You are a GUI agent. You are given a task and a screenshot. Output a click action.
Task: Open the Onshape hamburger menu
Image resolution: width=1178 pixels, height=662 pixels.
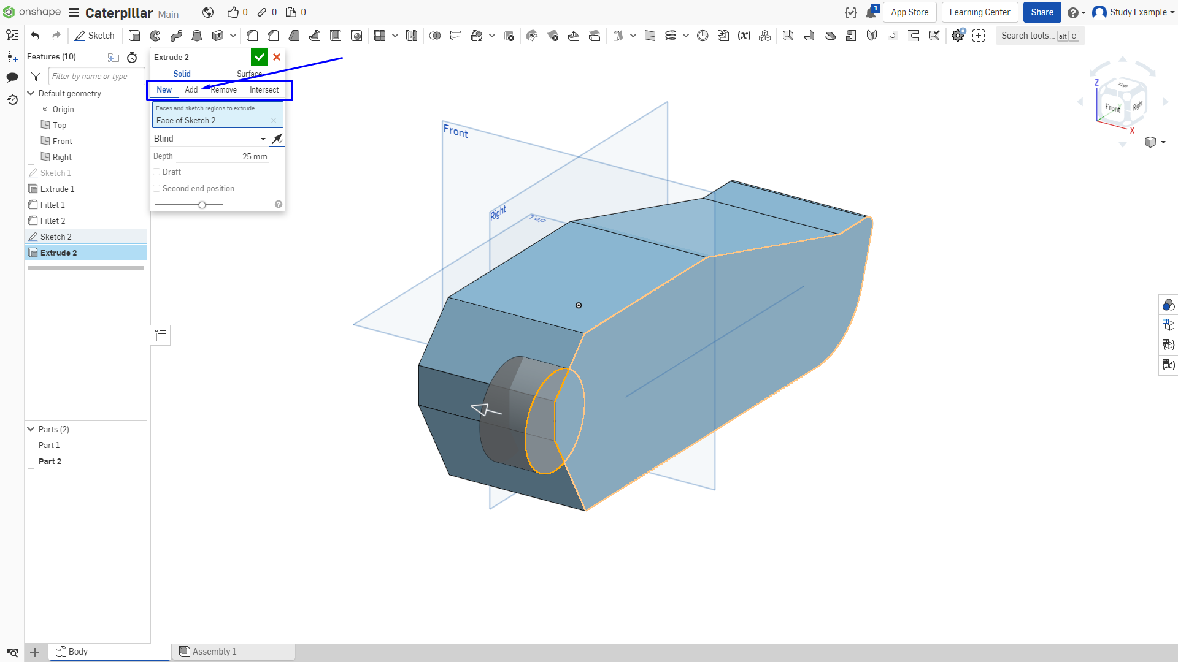[x=74, y=12]
